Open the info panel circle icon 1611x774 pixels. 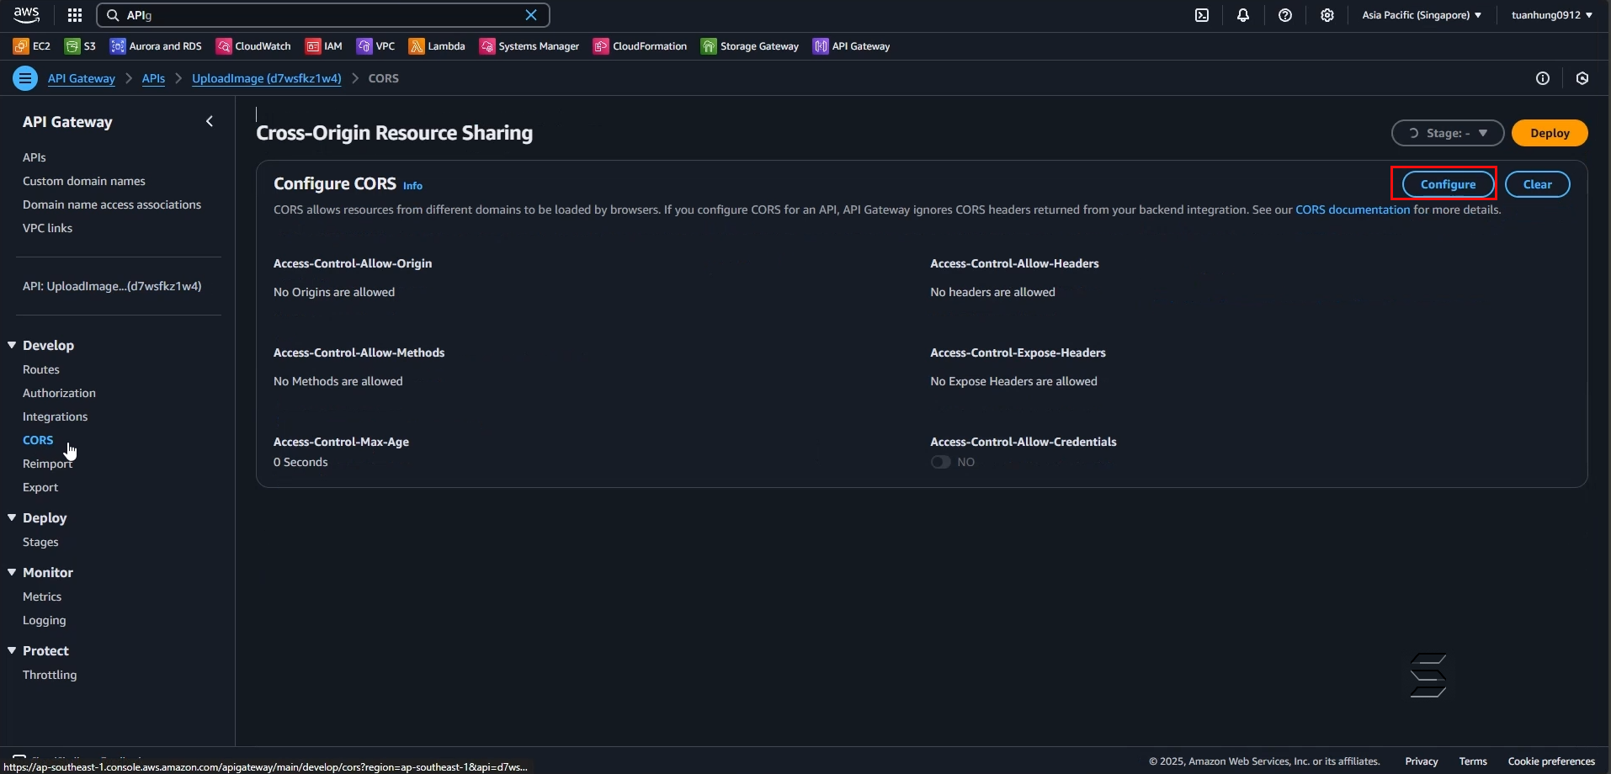click(1543, 78)
